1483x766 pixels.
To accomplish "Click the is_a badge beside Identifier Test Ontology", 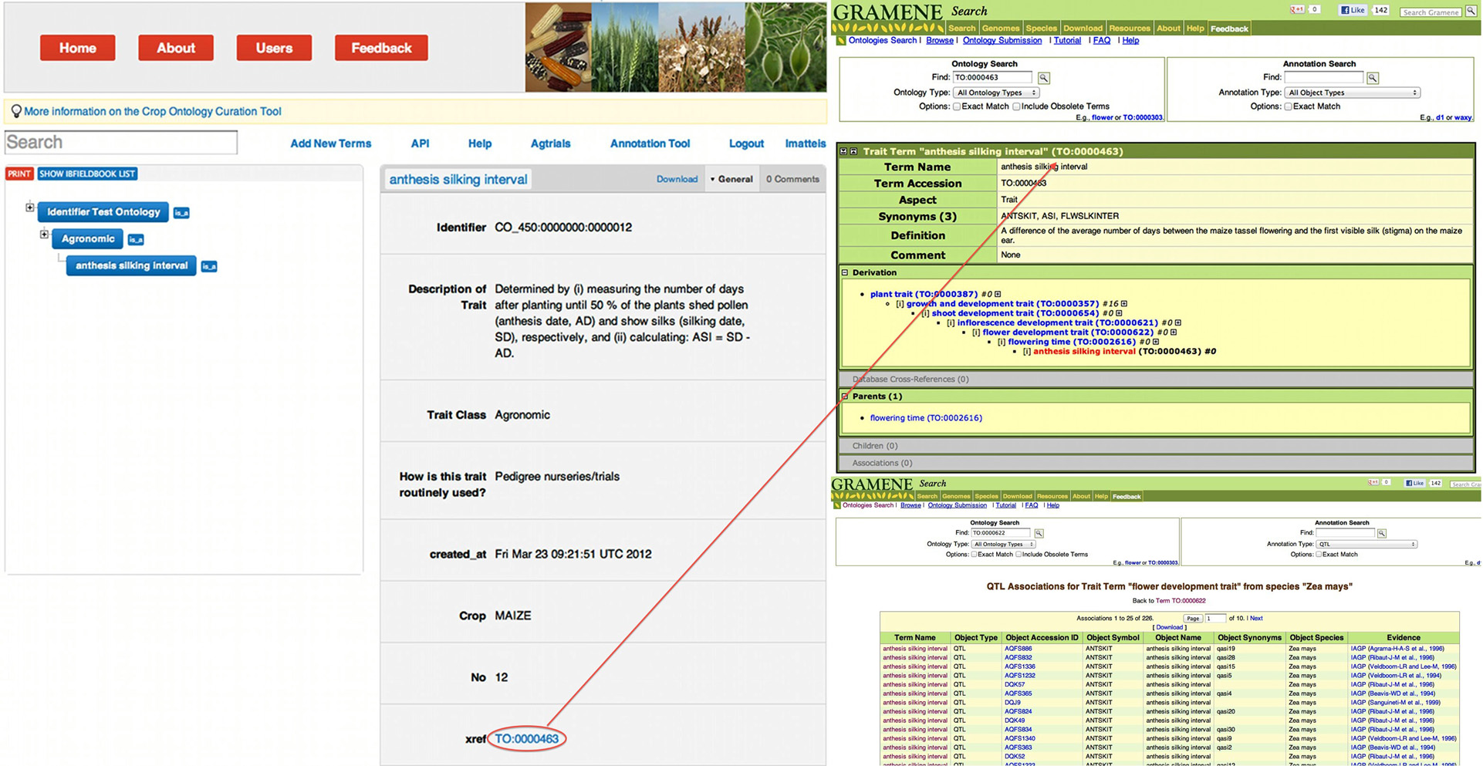I will 181,213.
